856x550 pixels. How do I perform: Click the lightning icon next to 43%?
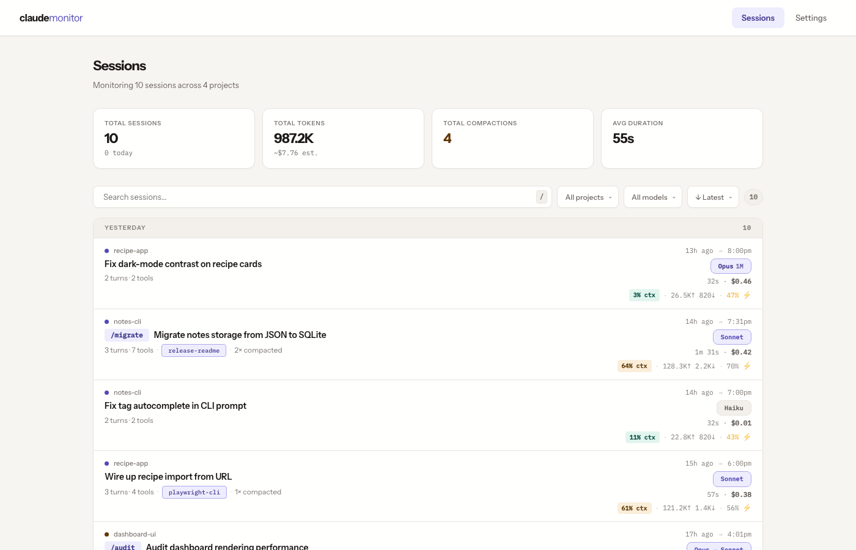click(747, 437)
